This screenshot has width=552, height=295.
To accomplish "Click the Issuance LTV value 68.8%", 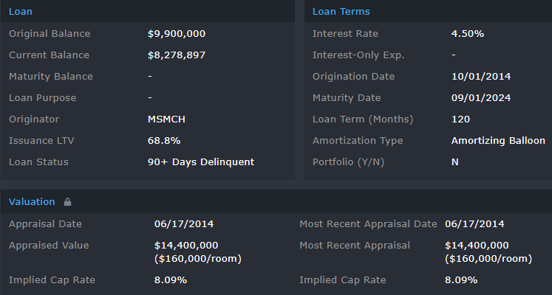I will [164, 140].
